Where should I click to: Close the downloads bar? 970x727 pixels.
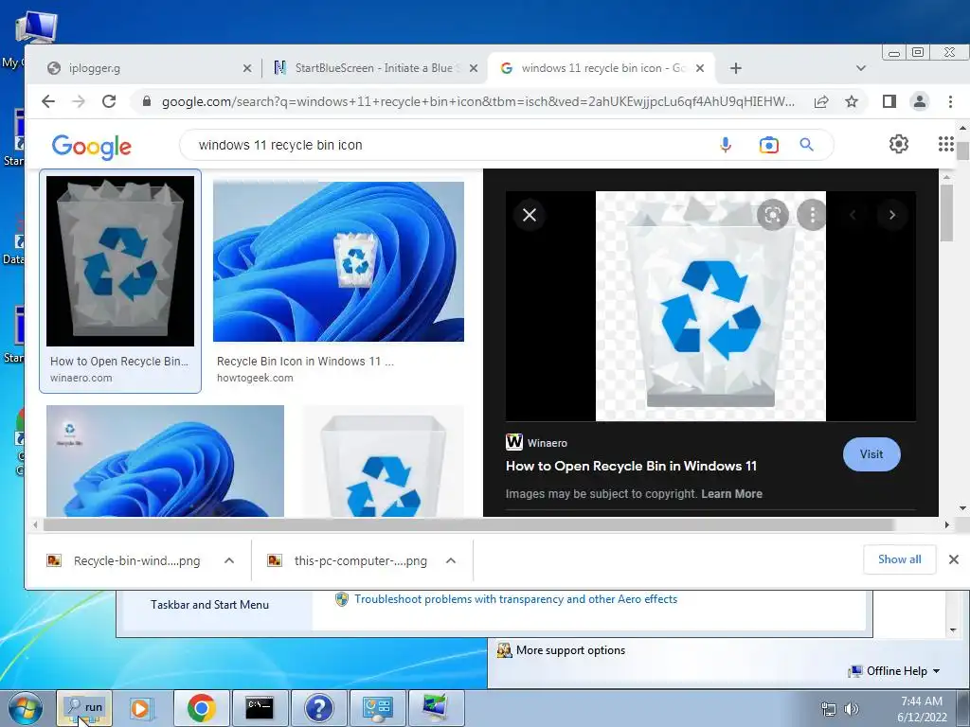[x=953, y=559]
